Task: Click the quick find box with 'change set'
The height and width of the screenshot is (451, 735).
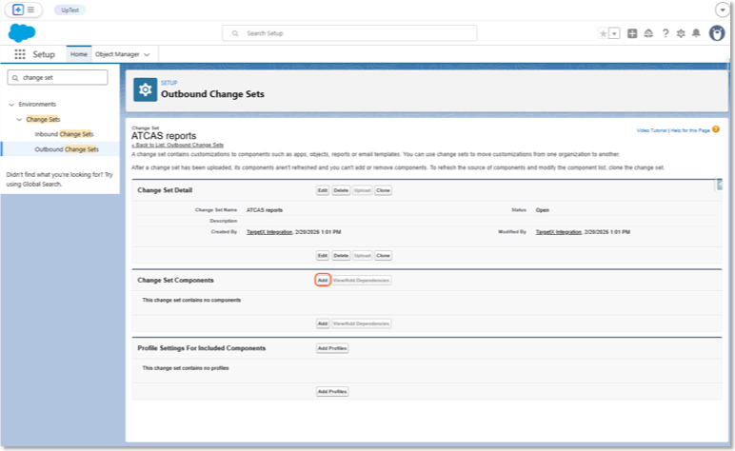Action: pyautogui.click(x=58, y=78)
